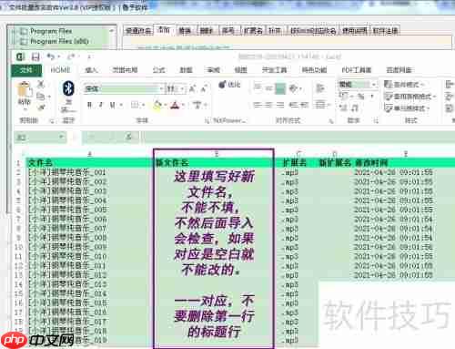Align text left in cell
The width and height of the screenshot is (455, 349).
[258, 105]
